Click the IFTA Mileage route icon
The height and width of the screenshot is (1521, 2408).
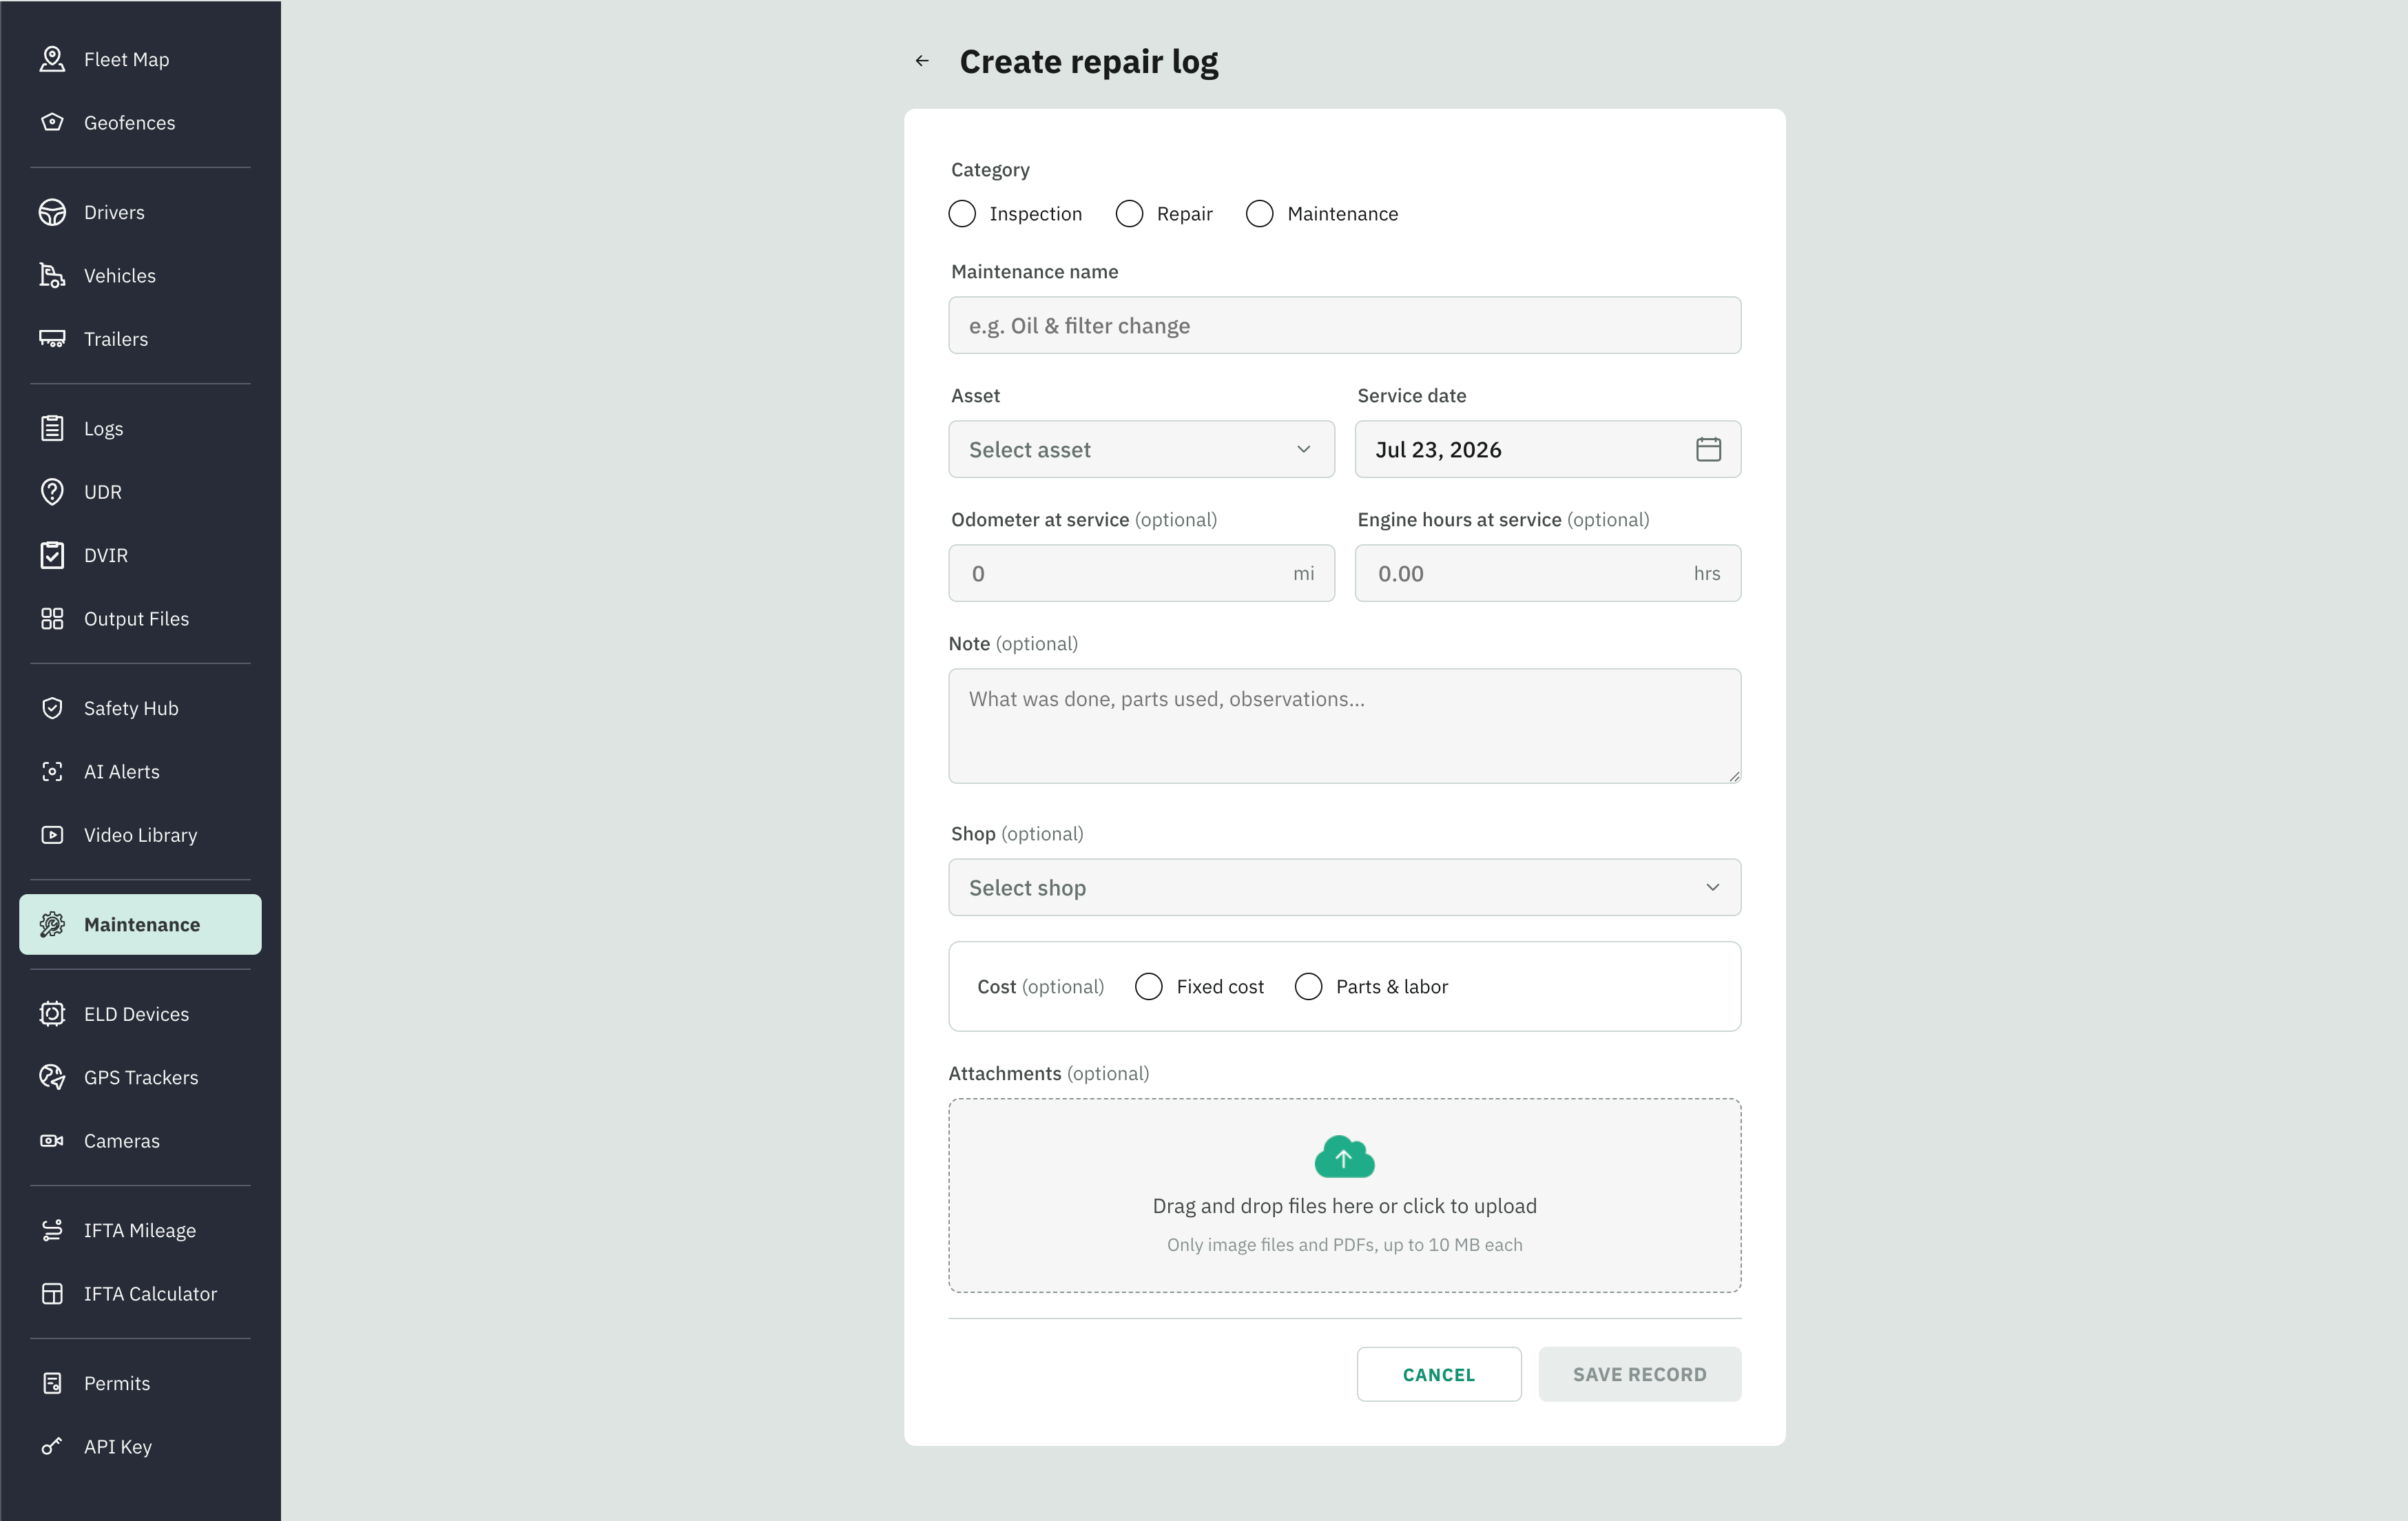[52, 1230]
